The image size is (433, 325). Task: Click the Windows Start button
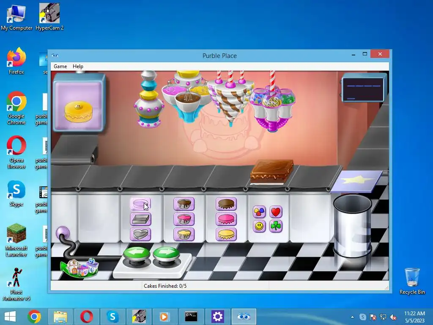click(10, 317)
